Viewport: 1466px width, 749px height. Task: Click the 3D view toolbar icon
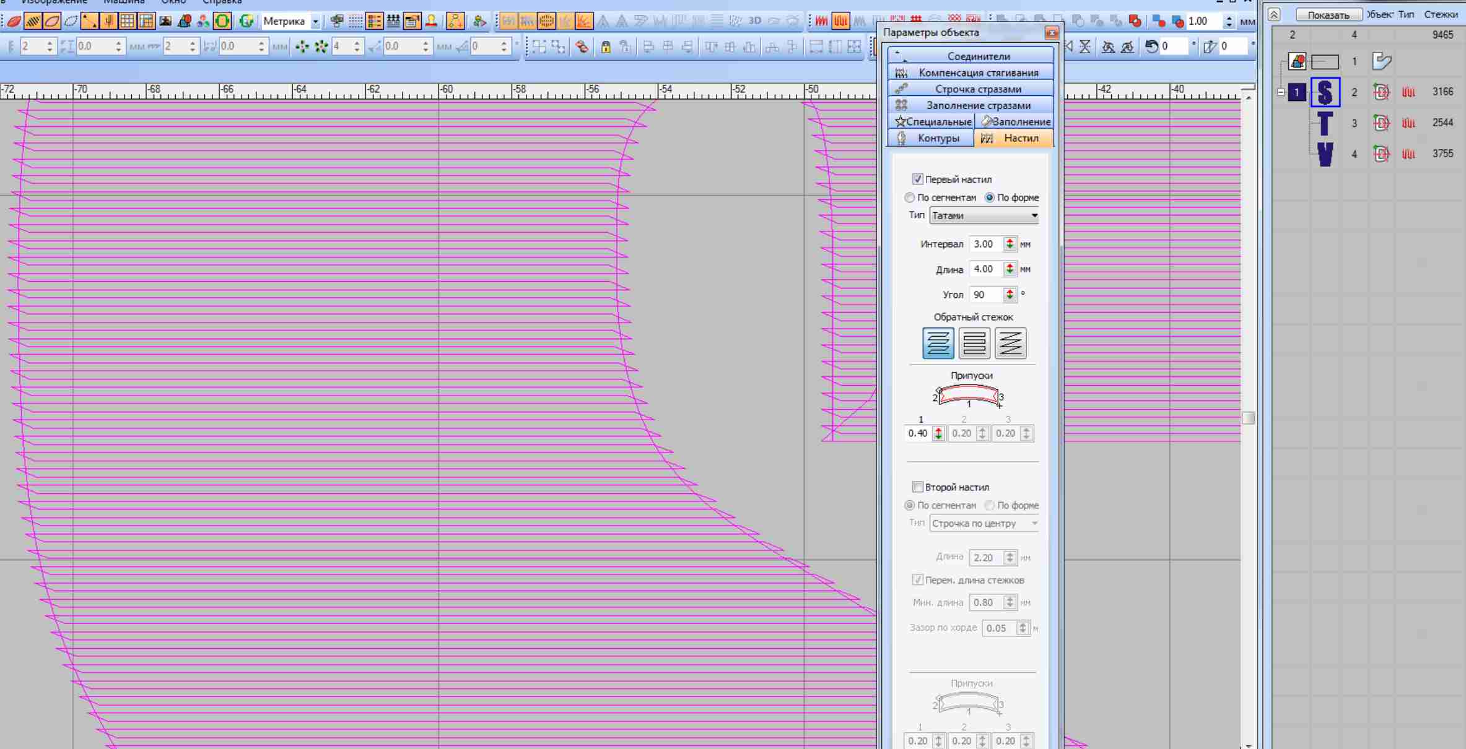(x=754, y=21)
